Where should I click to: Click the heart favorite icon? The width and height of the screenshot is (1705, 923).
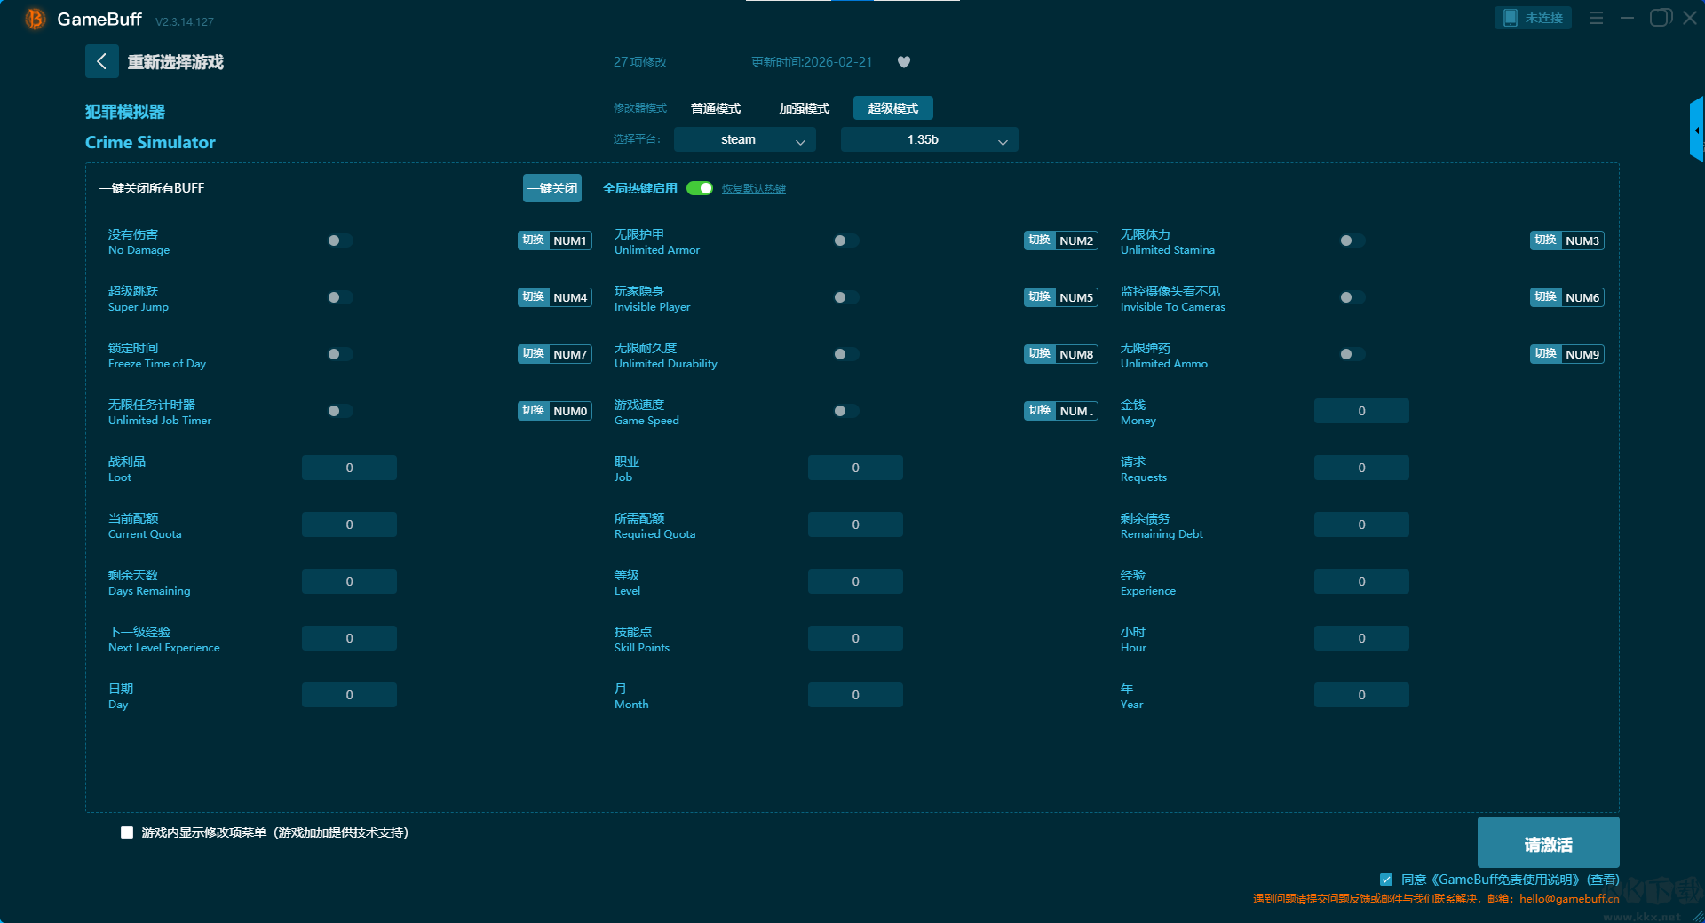click(x=904, y=62)
